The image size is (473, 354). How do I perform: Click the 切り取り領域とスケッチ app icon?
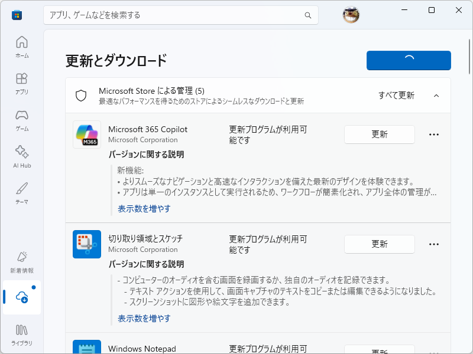[x=87, y=244]
